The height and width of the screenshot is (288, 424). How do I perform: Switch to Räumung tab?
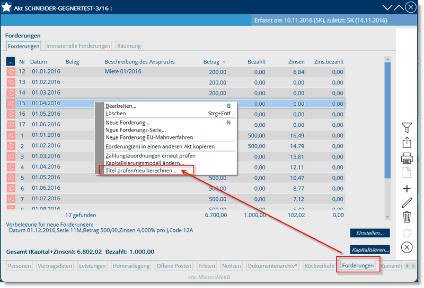129,46
